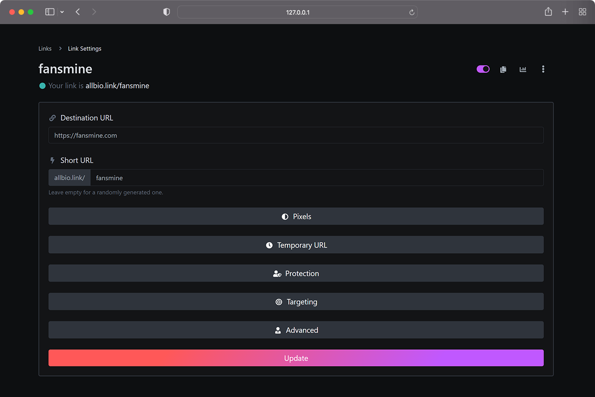Expand the Temporary URL section
The width and height of the screenshot is (595, 397).
(296, 245)
